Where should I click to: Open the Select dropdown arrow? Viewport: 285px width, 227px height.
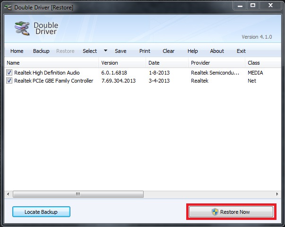[x=106, y=51]
